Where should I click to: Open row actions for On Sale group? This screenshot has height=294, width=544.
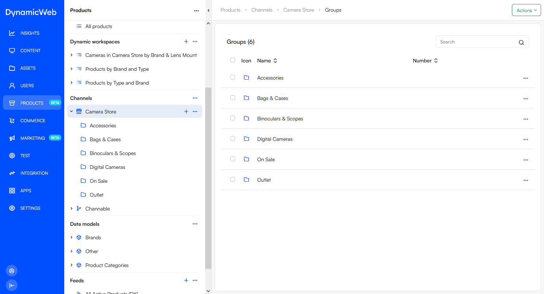click(x=526, y=160)
